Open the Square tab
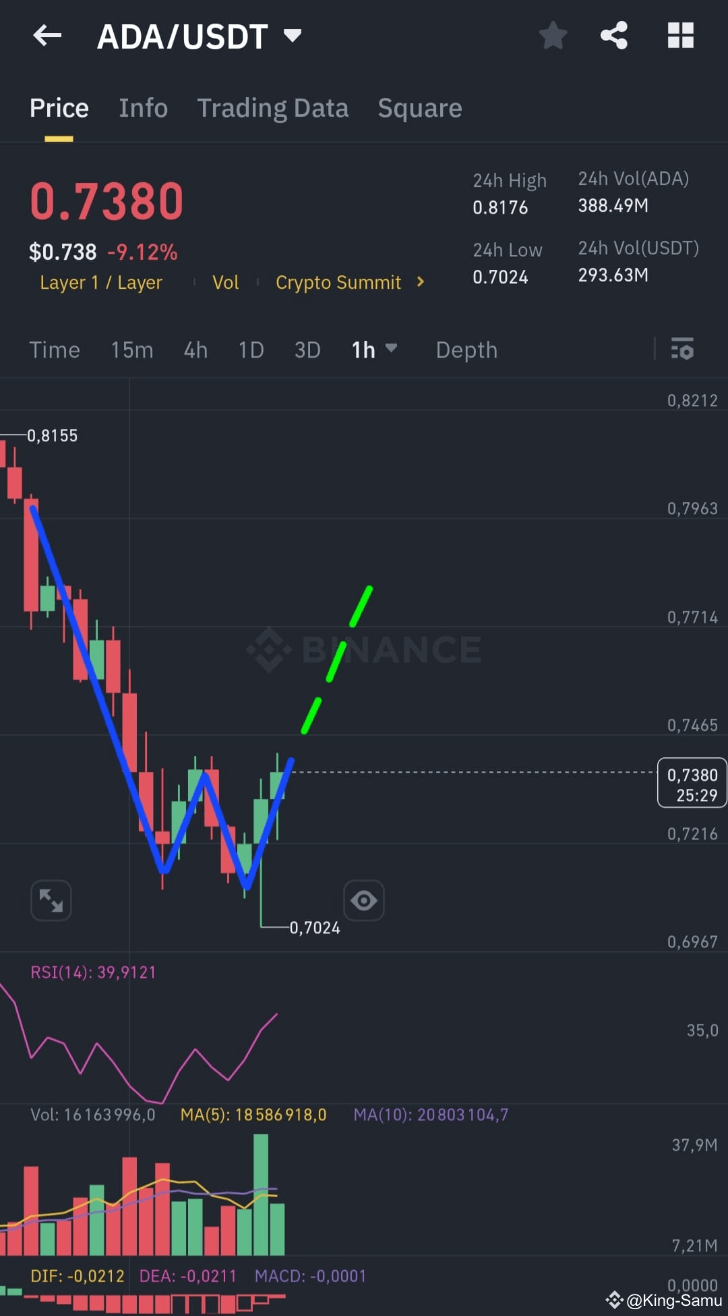728x1316 pixels. coord(419,108)
